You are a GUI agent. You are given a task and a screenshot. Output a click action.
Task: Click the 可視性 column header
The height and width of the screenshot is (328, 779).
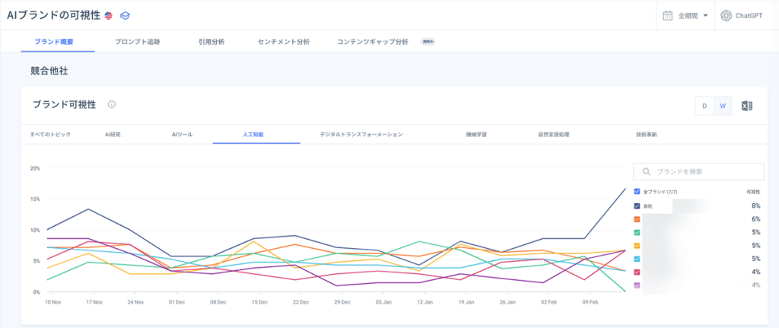click(x=753, y=191)
